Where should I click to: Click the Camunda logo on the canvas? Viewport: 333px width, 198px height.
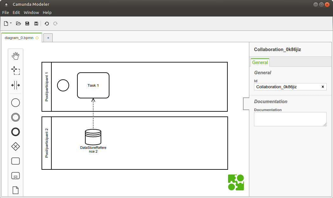point(236,182)
